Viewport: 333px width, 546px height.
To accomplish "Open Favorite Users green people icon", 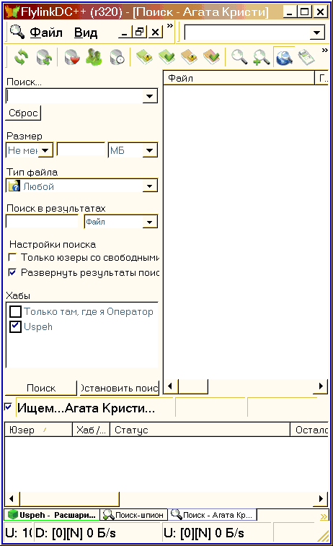I will (x=94, y=57).
